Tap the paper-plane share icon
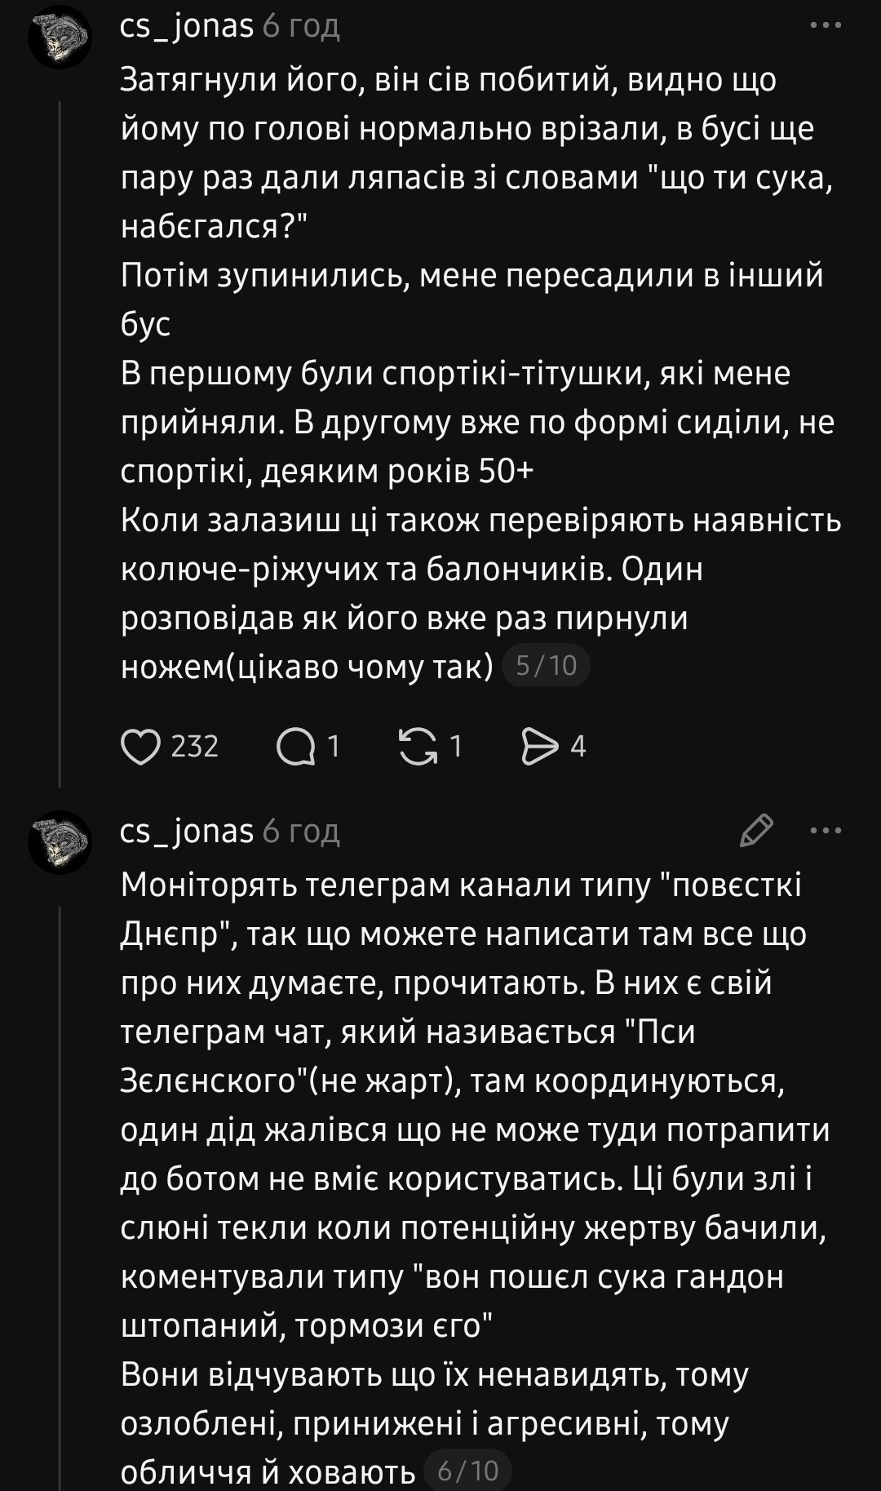This screenshot has height=1491, width=881. tap(539, 746)
